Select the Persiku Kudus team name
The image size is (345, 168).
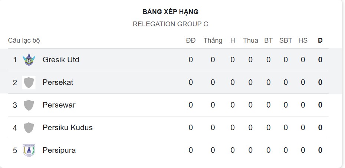click(x=68, y=128)
